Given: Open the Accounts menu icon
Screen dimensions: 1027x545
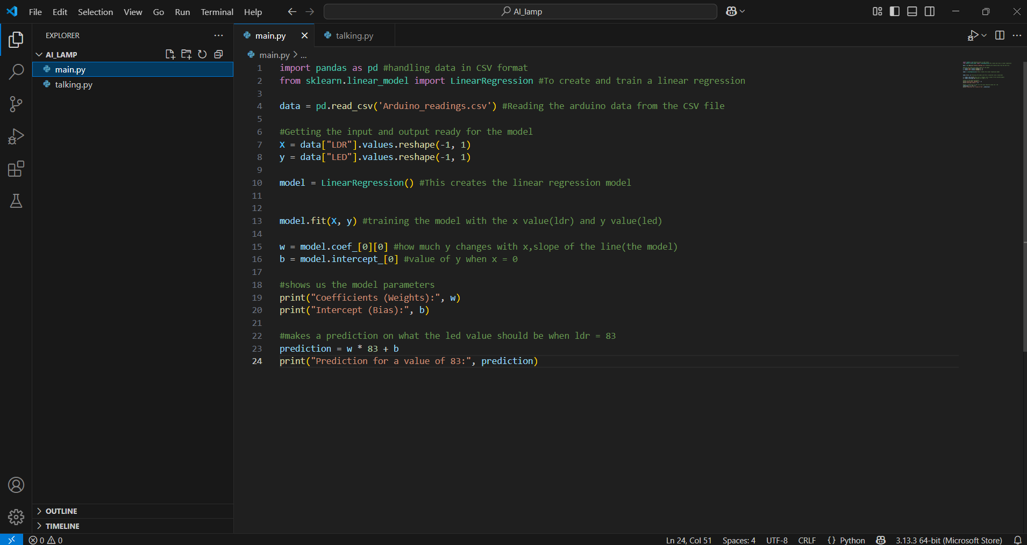Looking at the screenshot, I should tap(16, 485).
